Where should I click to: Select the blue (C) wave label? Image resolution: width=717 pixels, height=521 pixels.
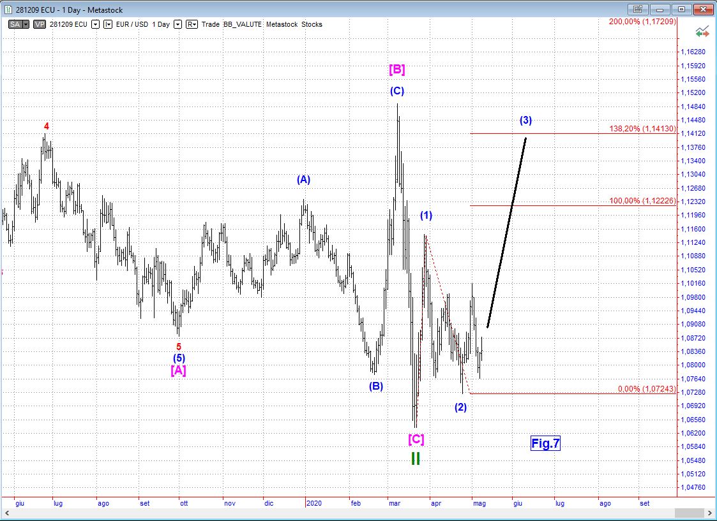coord(397,91)
